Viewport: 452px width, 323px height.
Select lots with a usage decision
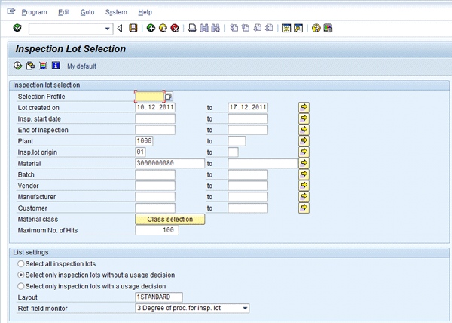coord(21,286)
